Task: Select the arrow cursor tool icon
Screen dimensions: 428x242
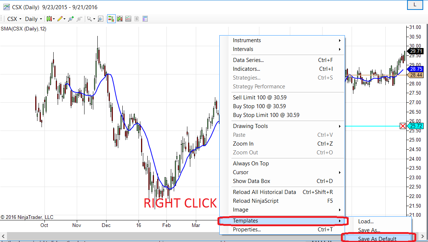Action: (x=89, y=19)
